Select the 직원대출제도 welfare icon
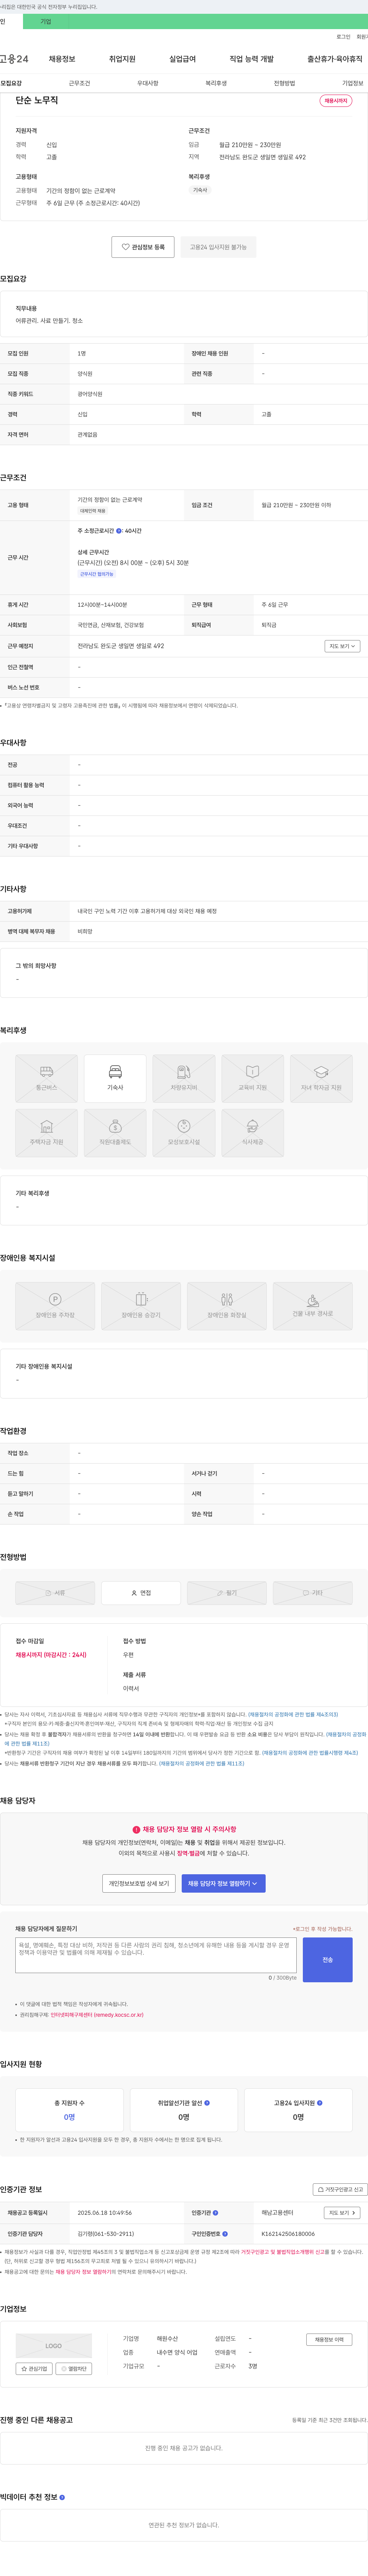 click(x=115, y=1133)
